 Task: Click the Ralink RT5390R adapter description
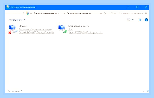tap(86, 32)
